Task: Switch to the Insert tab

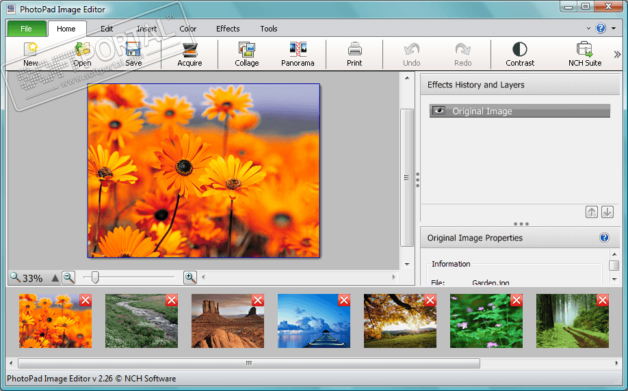Action: pos(146,29)
